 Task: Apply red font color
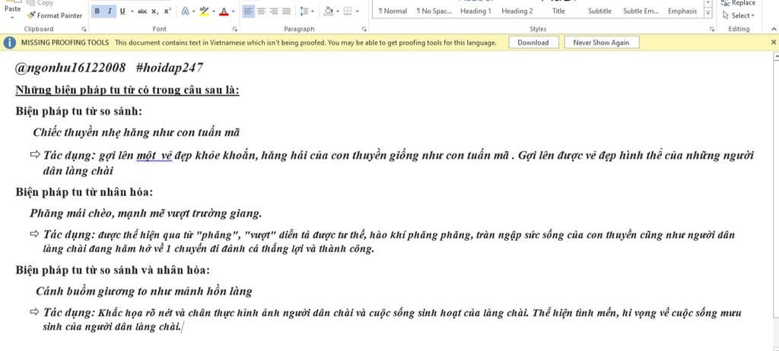point(224,11)
